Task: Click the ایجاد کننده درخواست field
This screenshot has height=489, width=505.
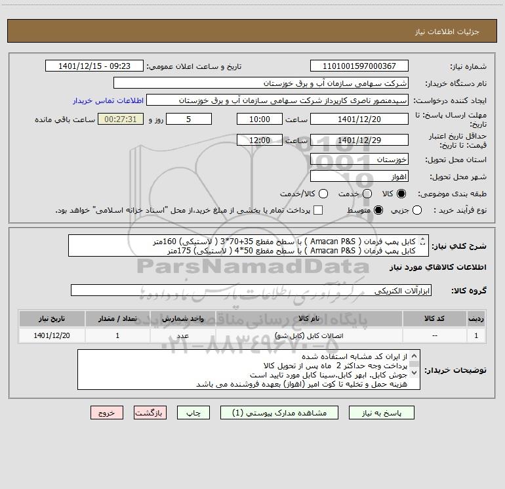Action: pyautogui.click(x=277, y=100)
